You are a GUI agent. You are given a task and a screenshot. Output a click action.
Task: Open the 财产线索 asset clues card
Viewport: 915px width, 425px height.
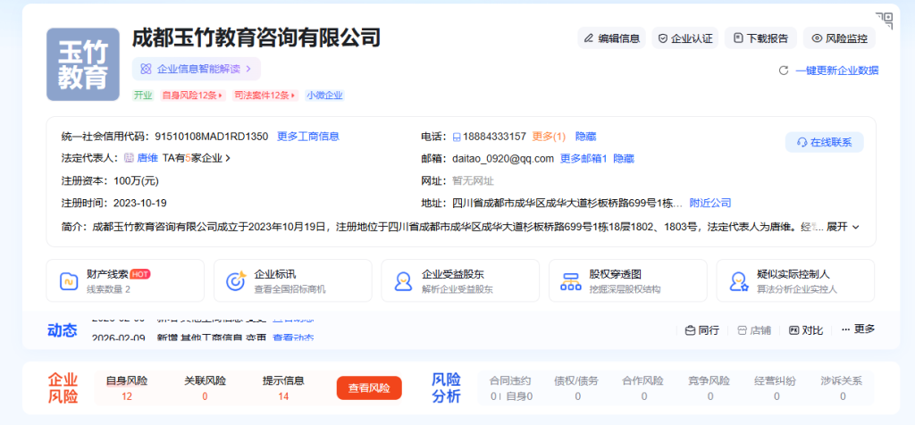pyautogui.click(x=124, y=281)
